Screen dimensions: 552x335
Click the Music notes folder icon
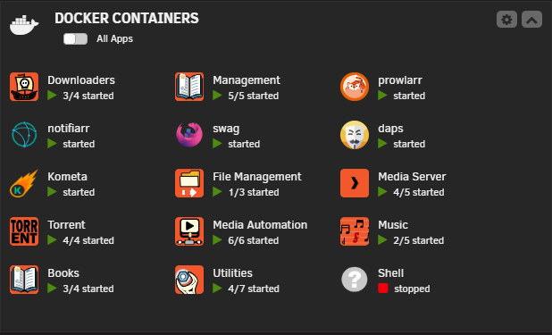point(355,231)
